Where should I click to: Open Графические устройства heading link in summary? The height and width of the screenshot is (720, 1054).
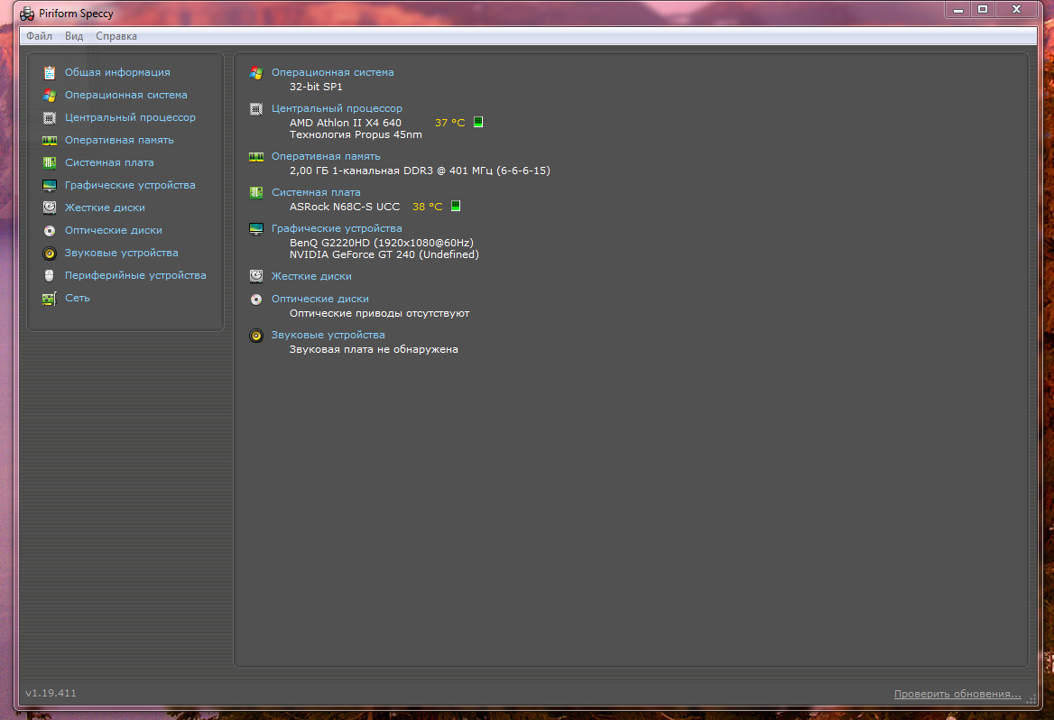point(337,228)
